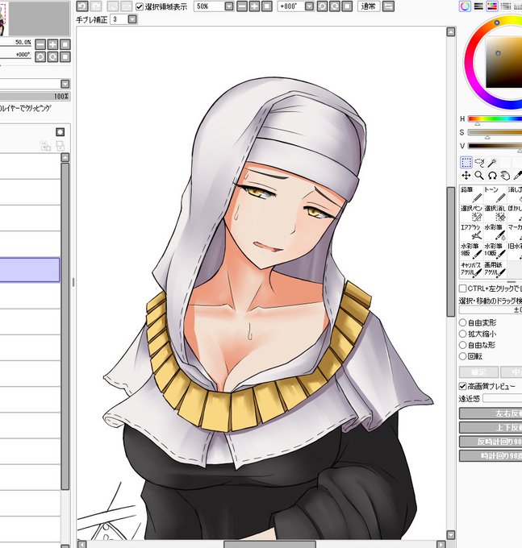
Task: Select 自由な形 radio option
Action: click(x=463, y=345)
